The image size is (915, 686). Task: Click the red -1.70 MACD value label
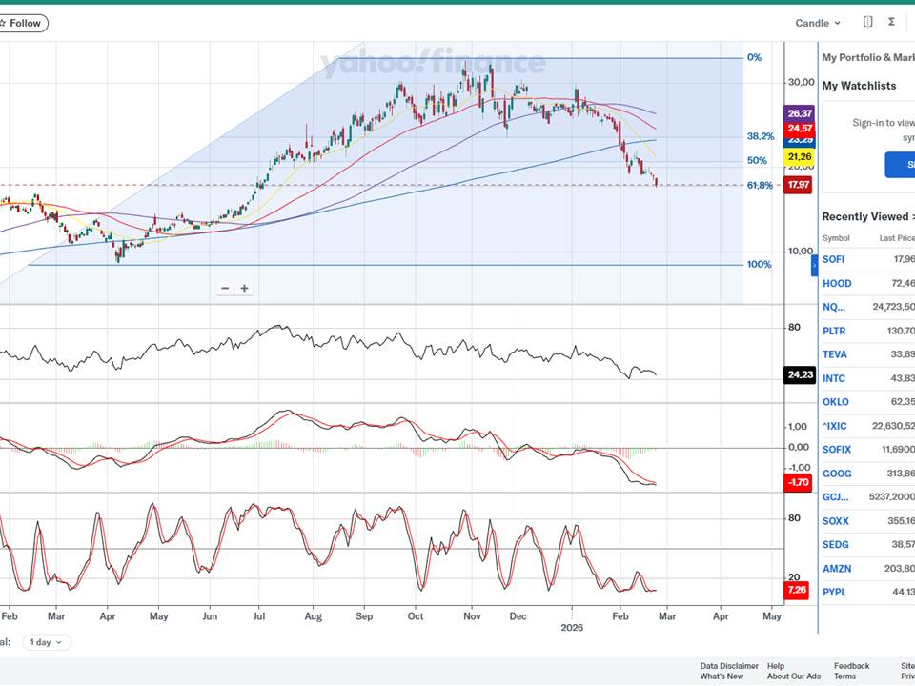(x=798, y=483)
